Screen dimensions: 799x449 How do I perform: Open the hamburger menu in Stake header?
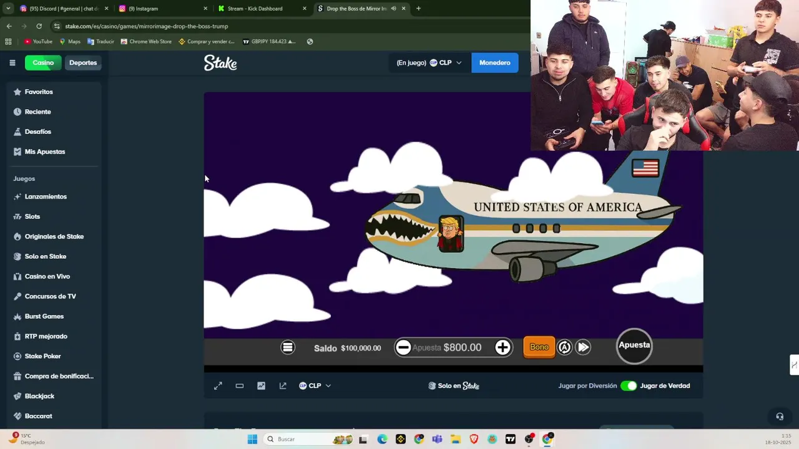[12, 62]
